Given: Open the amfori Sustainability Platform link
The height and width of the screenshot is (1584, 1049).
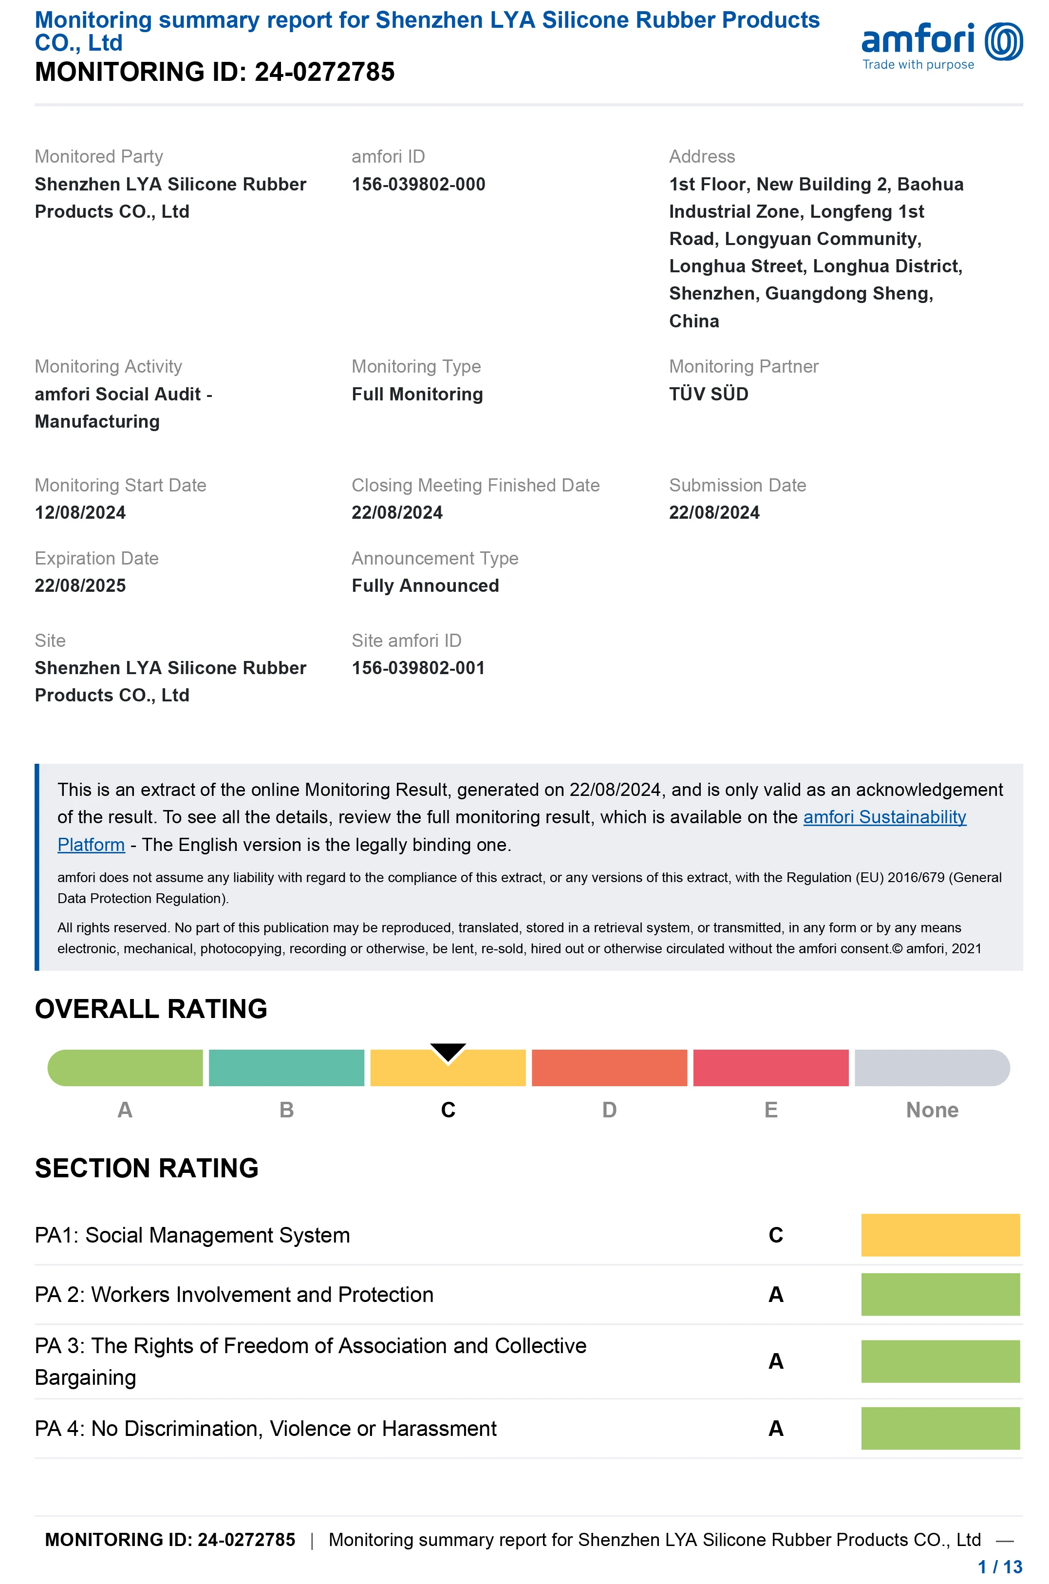Looking at the screenshot, I should [x=884, y=817].
